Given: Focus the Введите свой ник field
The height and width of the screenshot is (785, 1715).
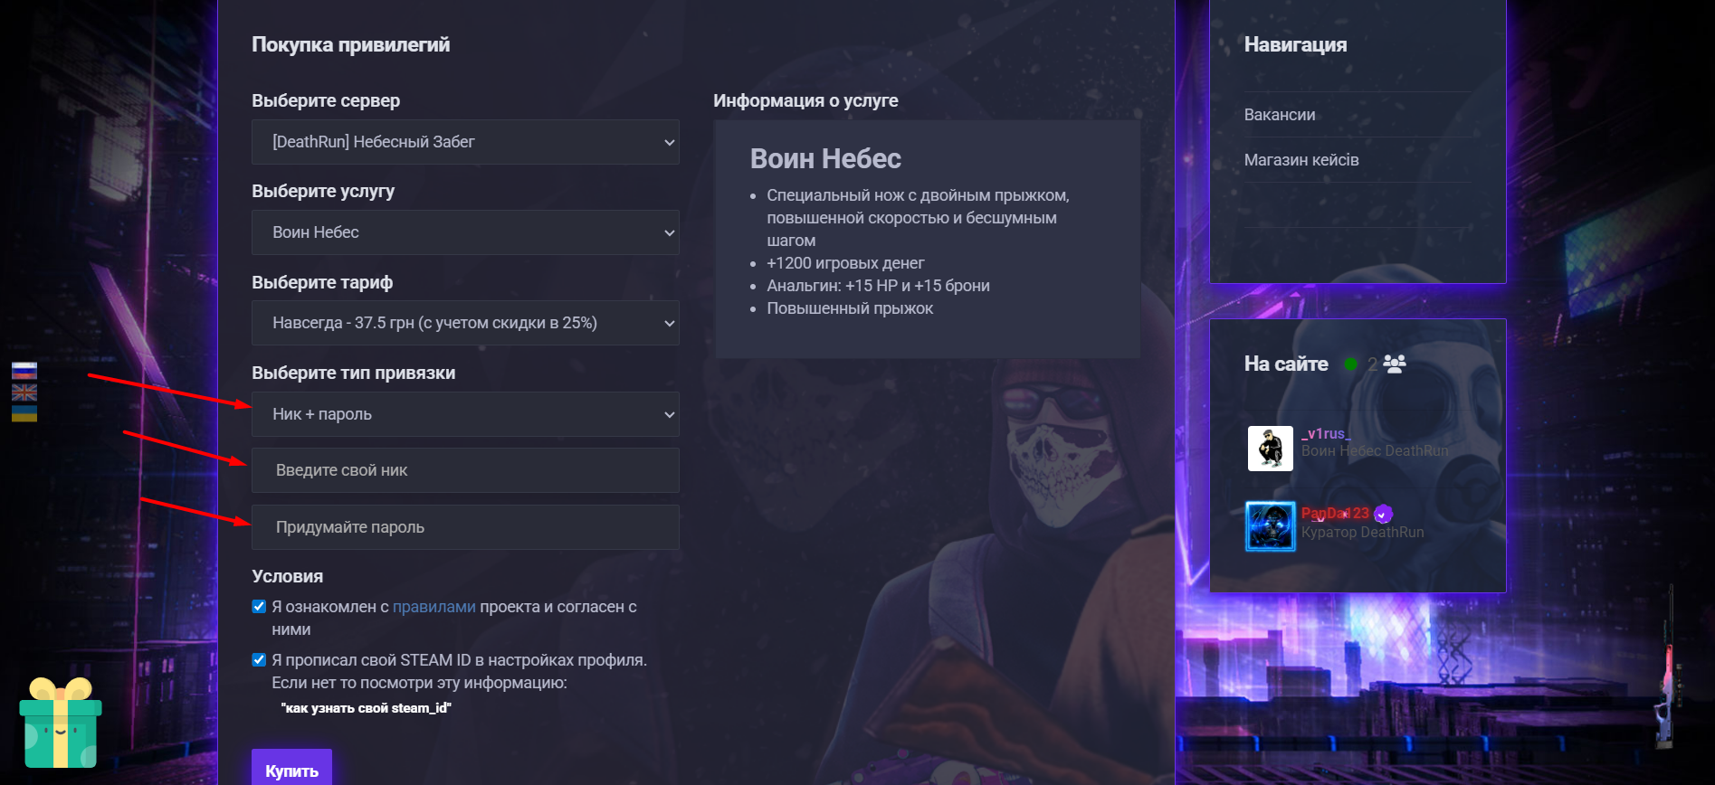Looking at the screenshot, I should pos(465,470).
